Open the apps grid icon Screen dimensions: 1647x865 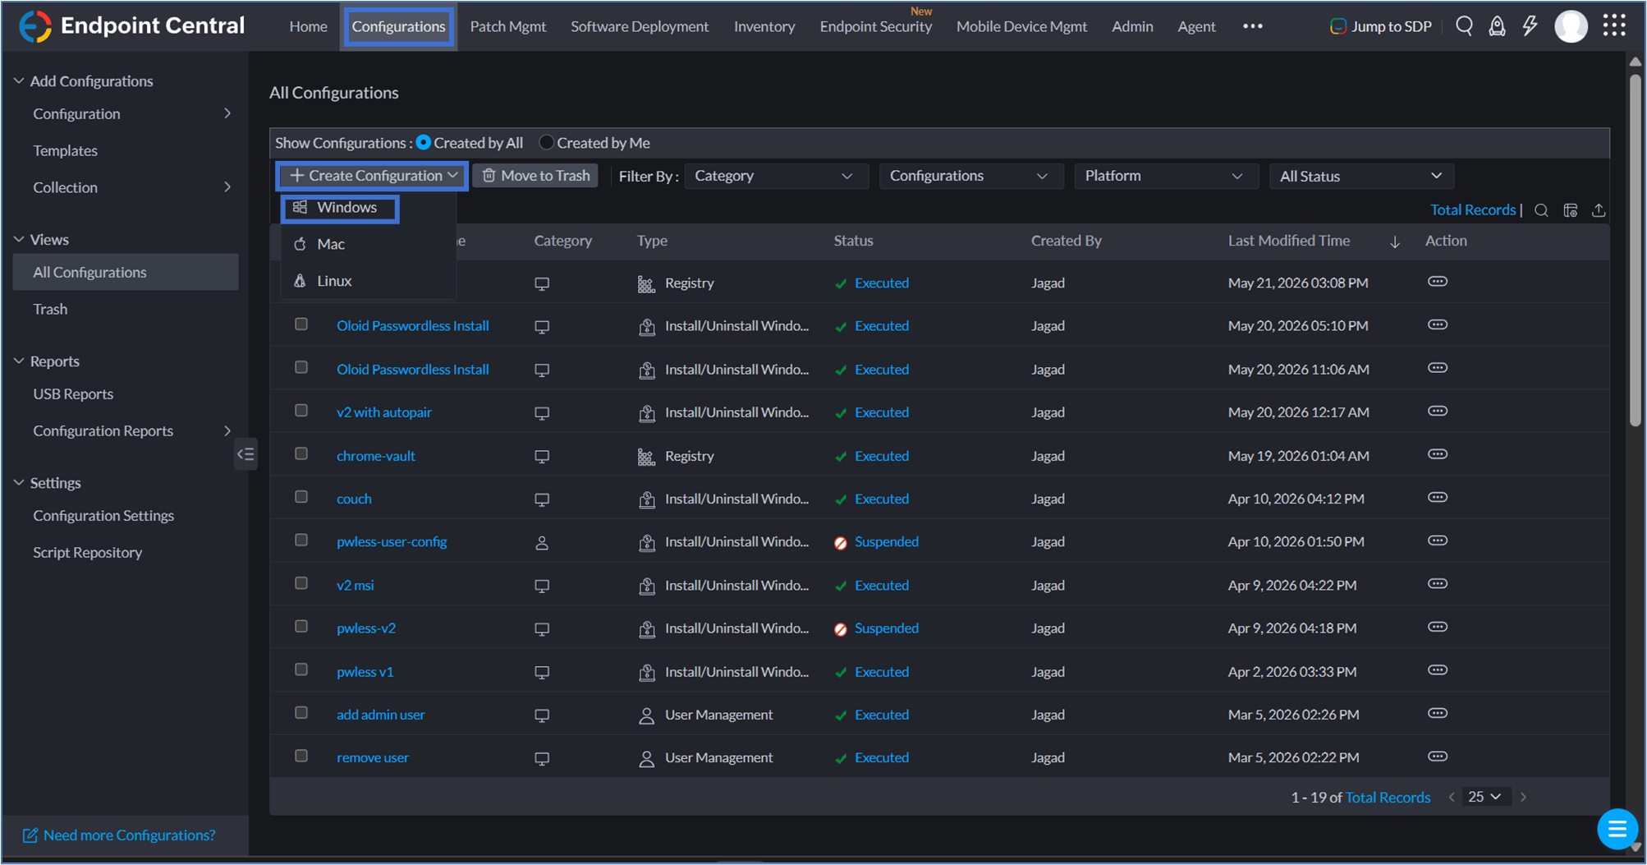(1614, 26)
